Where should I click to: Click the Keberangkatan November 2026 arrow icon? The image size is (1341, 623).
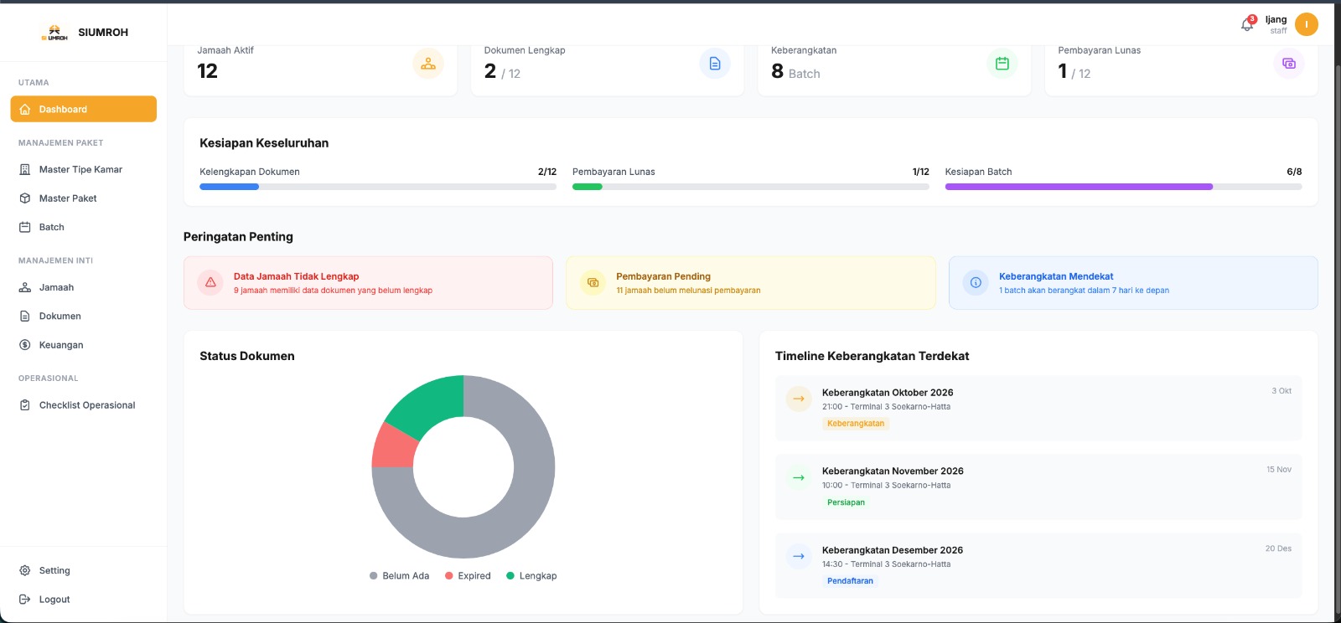[x=799, y=477]
